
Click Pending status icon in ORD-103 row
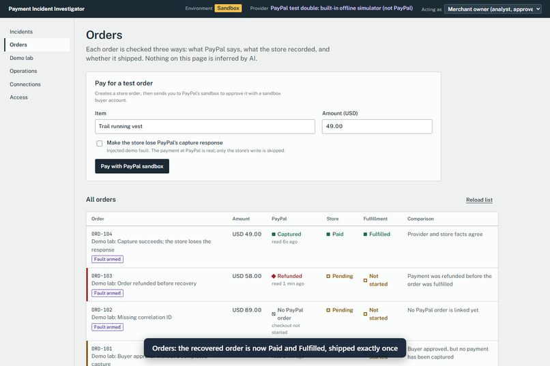(x=328, y=276)
